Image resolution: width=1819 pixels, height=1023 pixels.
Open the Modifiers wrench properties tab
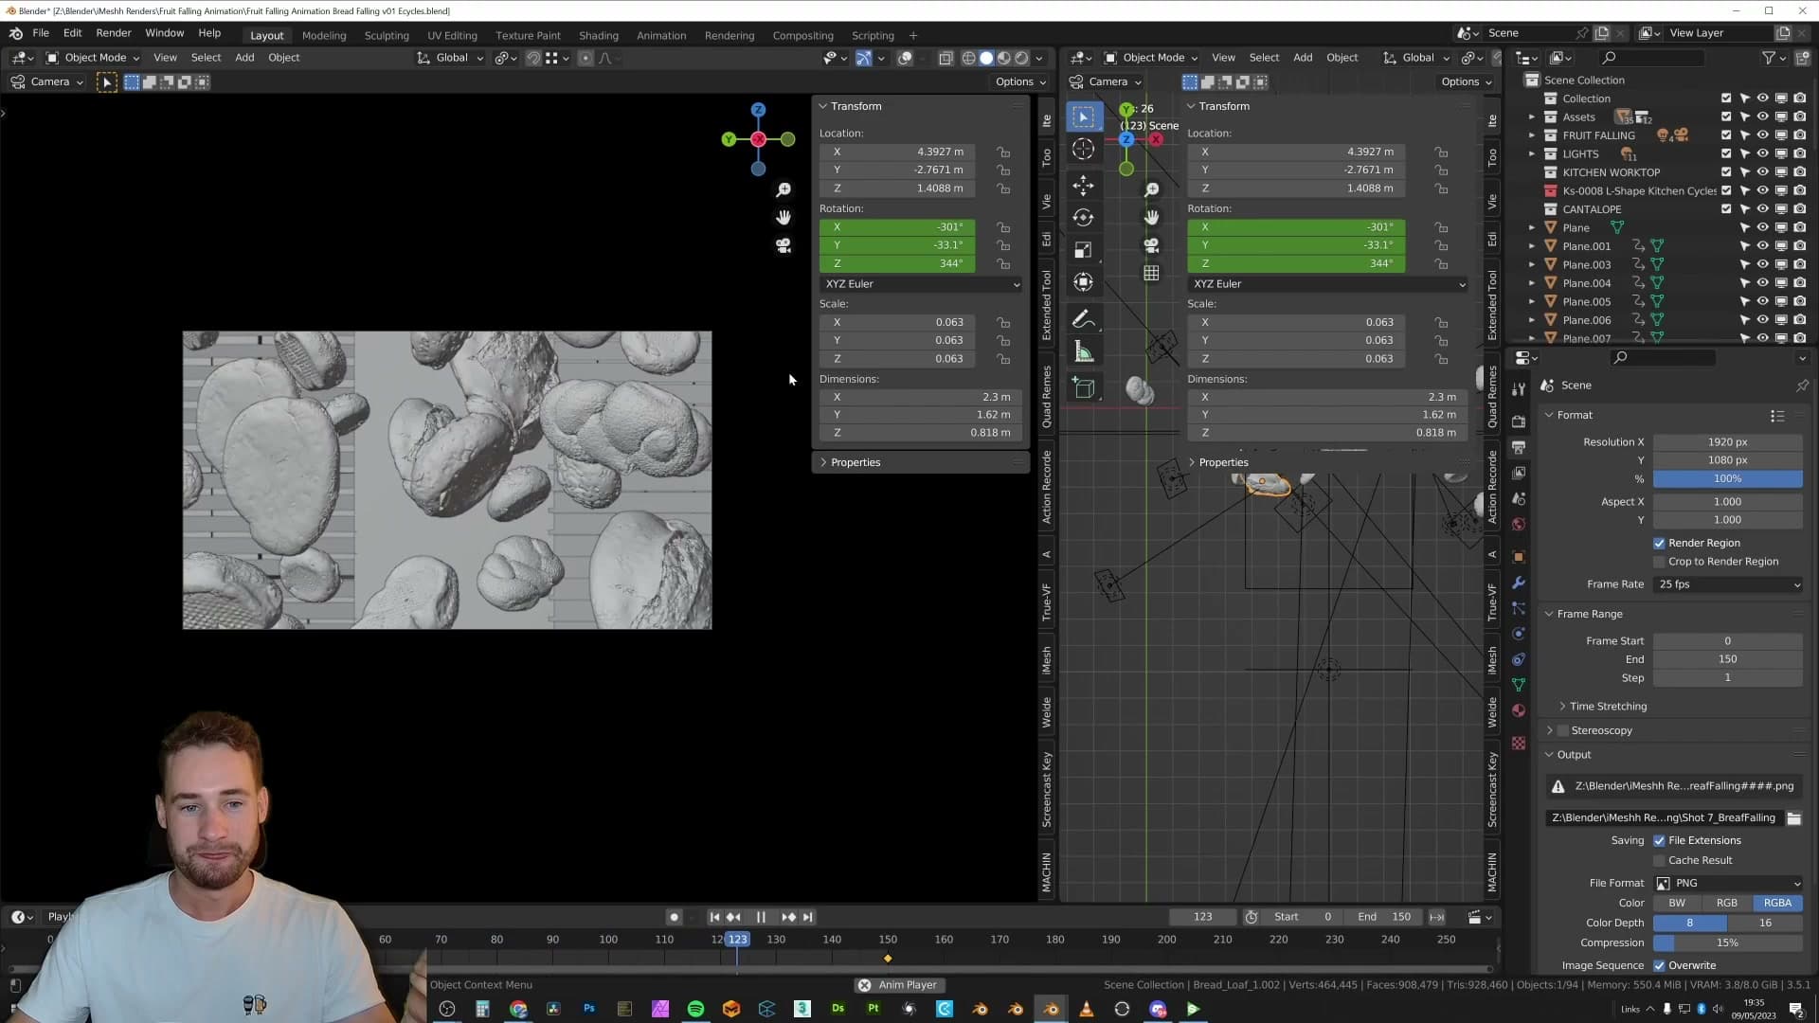point(1519,583)
